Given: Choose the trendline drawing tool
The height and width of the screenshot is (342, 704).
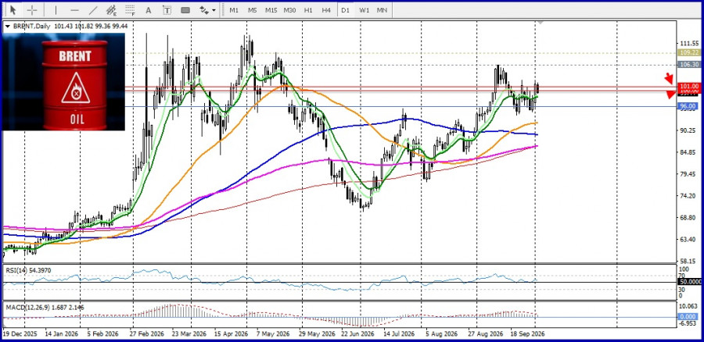Looking at the screenshot, I should 93,10.
